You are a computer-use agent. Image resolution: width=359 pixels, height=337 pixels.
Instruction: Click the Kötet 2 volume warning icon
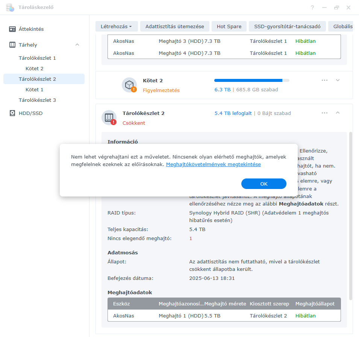(x=129, y=85)
